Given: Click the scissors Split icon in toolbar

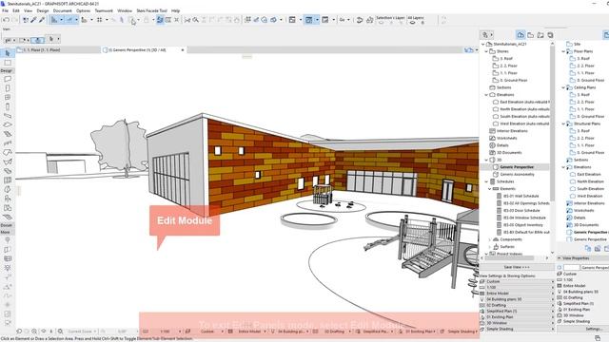Looking at the screenshot, I should pos(187,20).
